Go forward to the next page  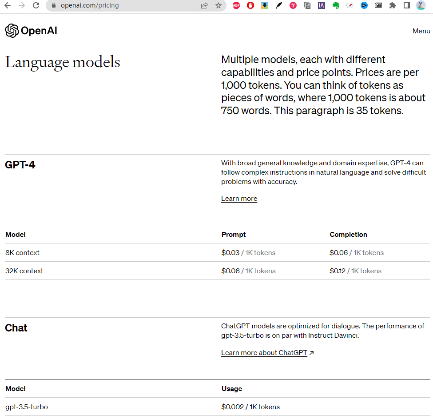tap(22, 5)
